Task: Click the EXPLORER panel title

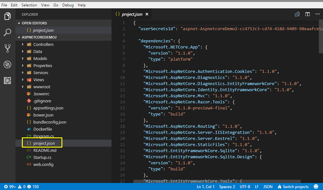Action: pyautogui.click(x=30, y=14)
